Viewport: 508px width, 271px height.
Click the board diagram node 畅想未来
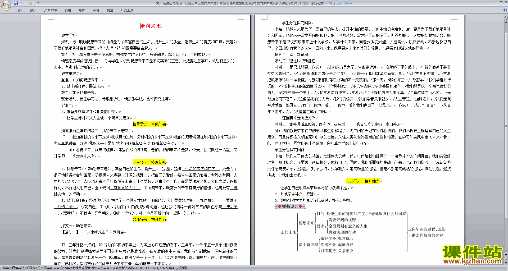[x=306, y=223]
